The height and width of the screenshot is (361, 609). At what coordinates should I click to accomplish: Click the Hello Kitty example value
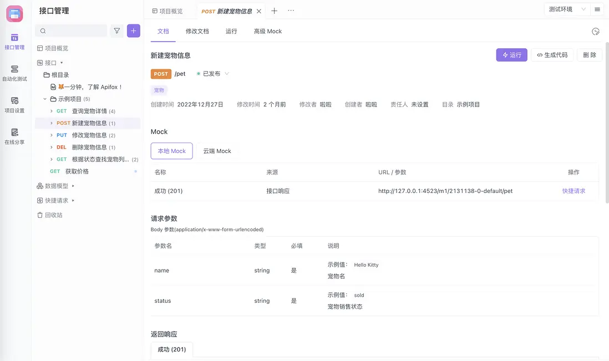(366, 265)
